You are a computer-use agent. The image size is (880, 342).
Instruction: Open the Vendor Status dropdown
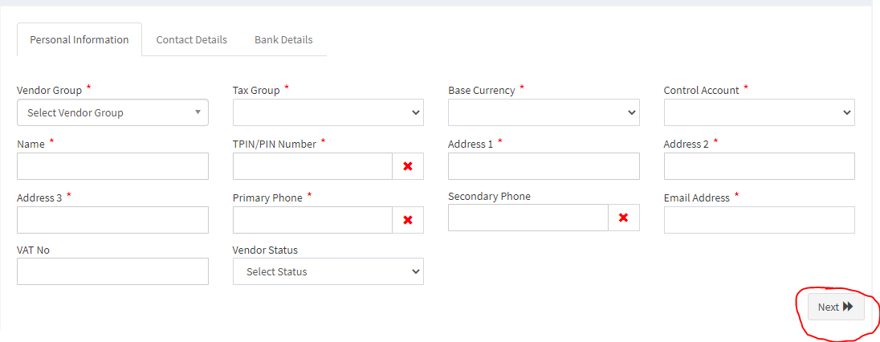(328, 271)
